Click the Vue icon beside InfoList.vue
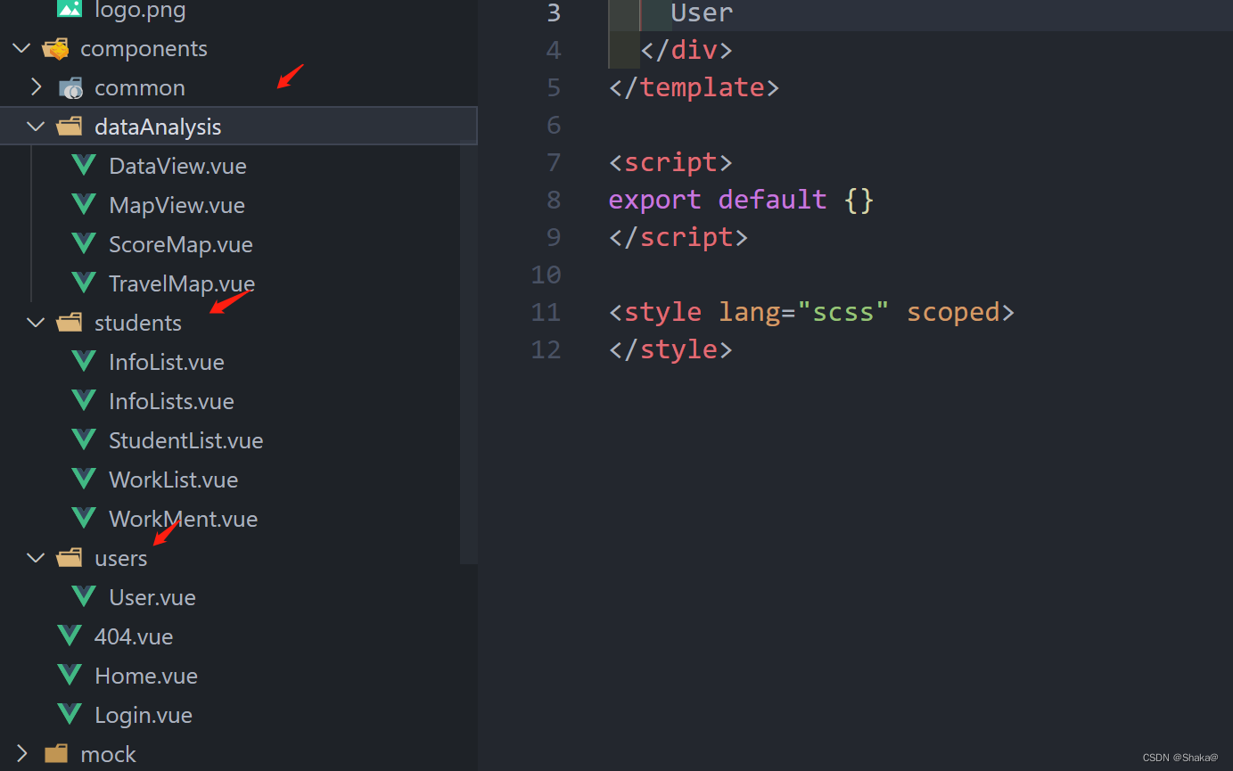 click(x=84, y=362)
